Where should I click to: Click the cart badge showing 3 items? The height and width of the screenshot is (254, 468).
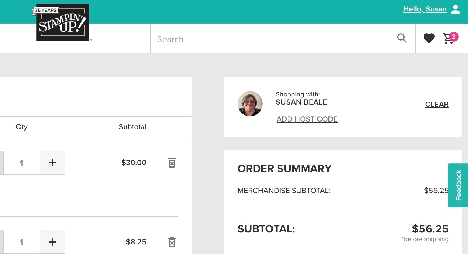[454, 37]
